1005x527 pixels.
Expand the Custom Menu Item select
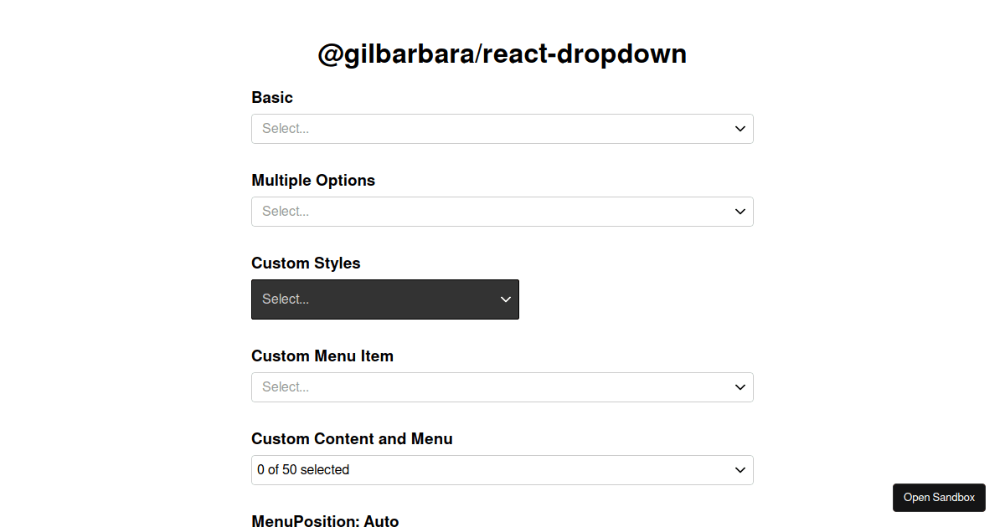tap(502, 386)
